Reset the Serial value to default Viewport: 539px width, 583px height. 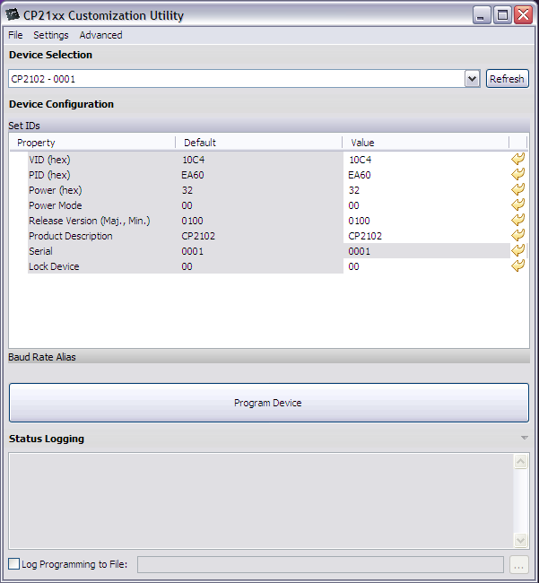(517, 250)
